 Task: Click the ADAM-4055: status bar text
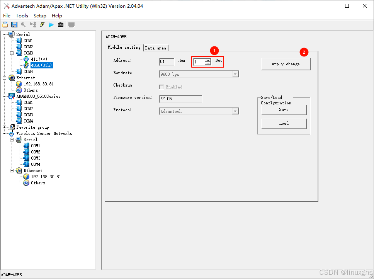point(12,275)
